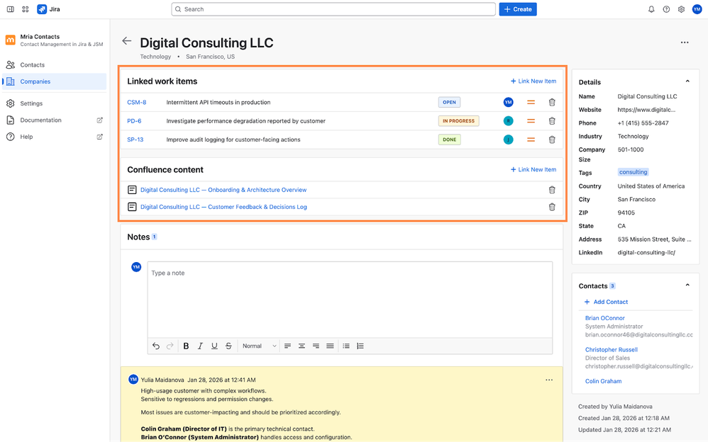Screen dimensions: 708x442
Task: Toggle the sidebar panel icon in top bar
Action: tap(10, 9)
